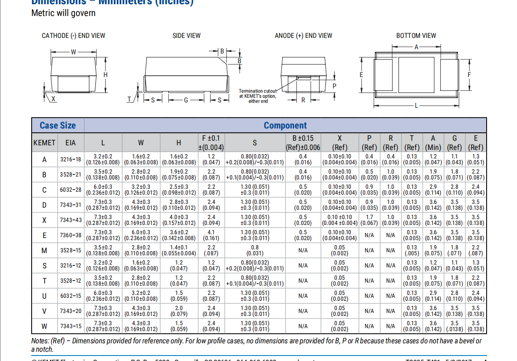Click the 'Notes: (Ref)' footnote paragraph
Screen dimensions: 517x361
pos(256,345)
